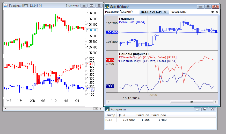Click the Котировки window bar-chart icon
This screenshot has width=226, height=134.
[107, 109]
